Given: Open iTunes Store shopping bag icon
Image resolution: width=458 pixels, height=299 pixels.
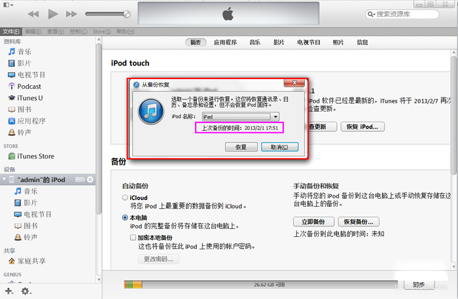Looking at the screenshot, I should click(x=12, y=156).
